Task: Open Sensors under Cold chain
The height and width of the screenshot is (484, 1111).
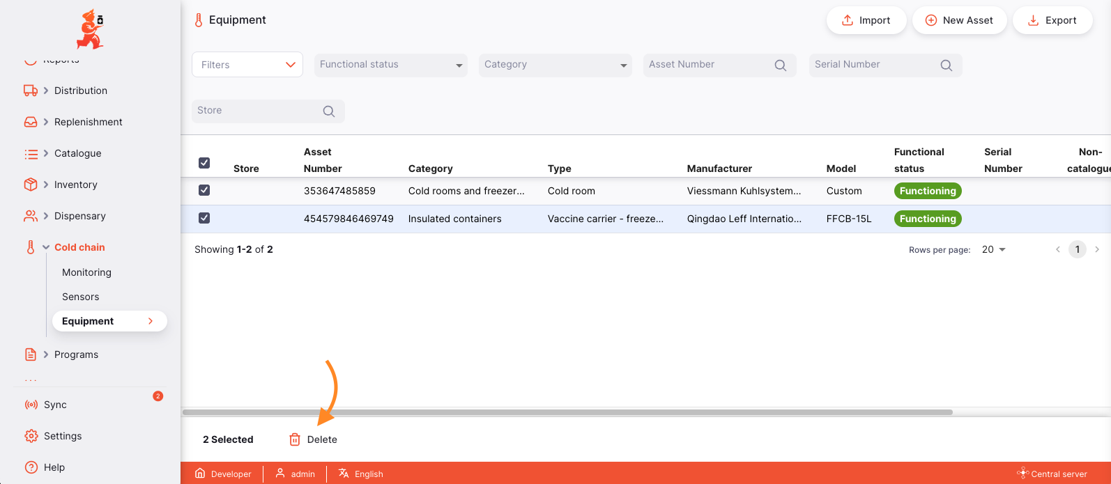Action: [x=81, y=297]
